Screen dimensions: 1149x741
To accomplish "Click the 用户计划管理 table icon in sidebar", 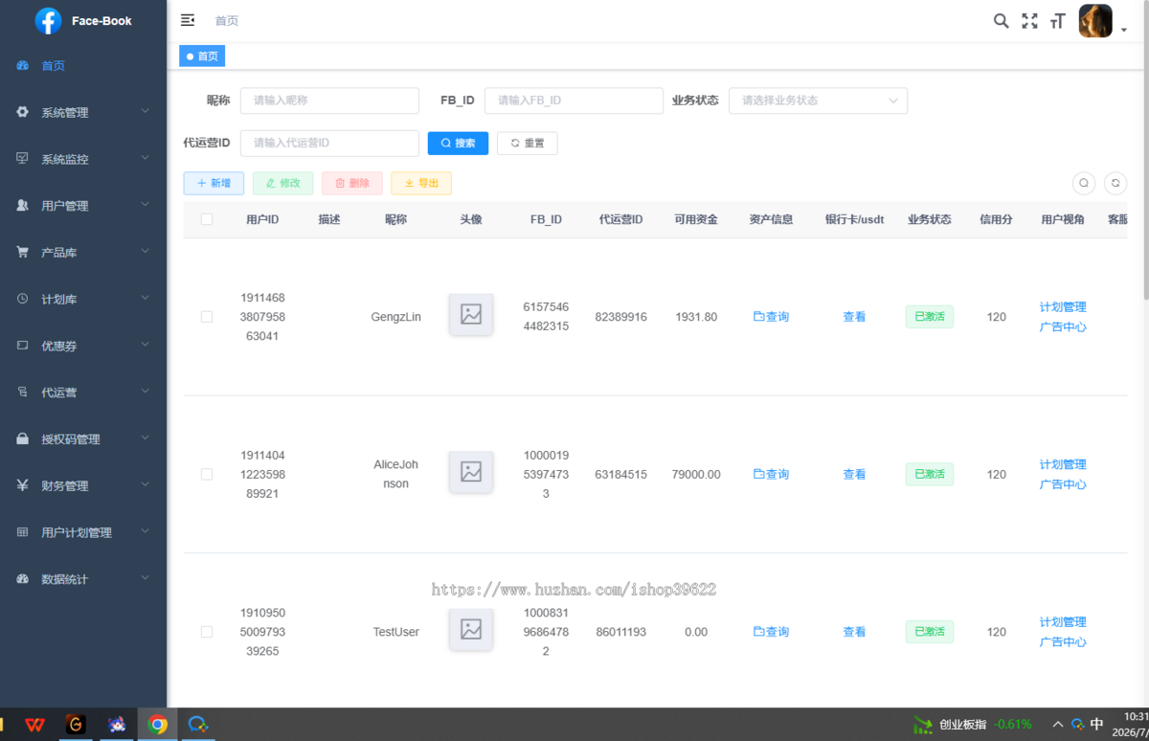I will 22,532.
